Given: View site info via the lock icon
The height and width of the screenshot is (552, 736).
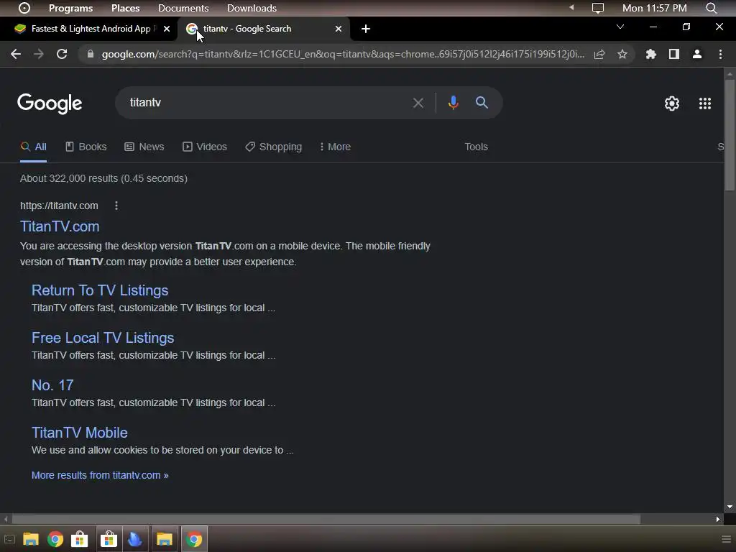Looking at the screenshot, I should pos(90,54).
